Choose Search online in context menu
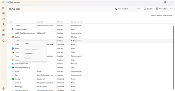 [x=33, y=54]
